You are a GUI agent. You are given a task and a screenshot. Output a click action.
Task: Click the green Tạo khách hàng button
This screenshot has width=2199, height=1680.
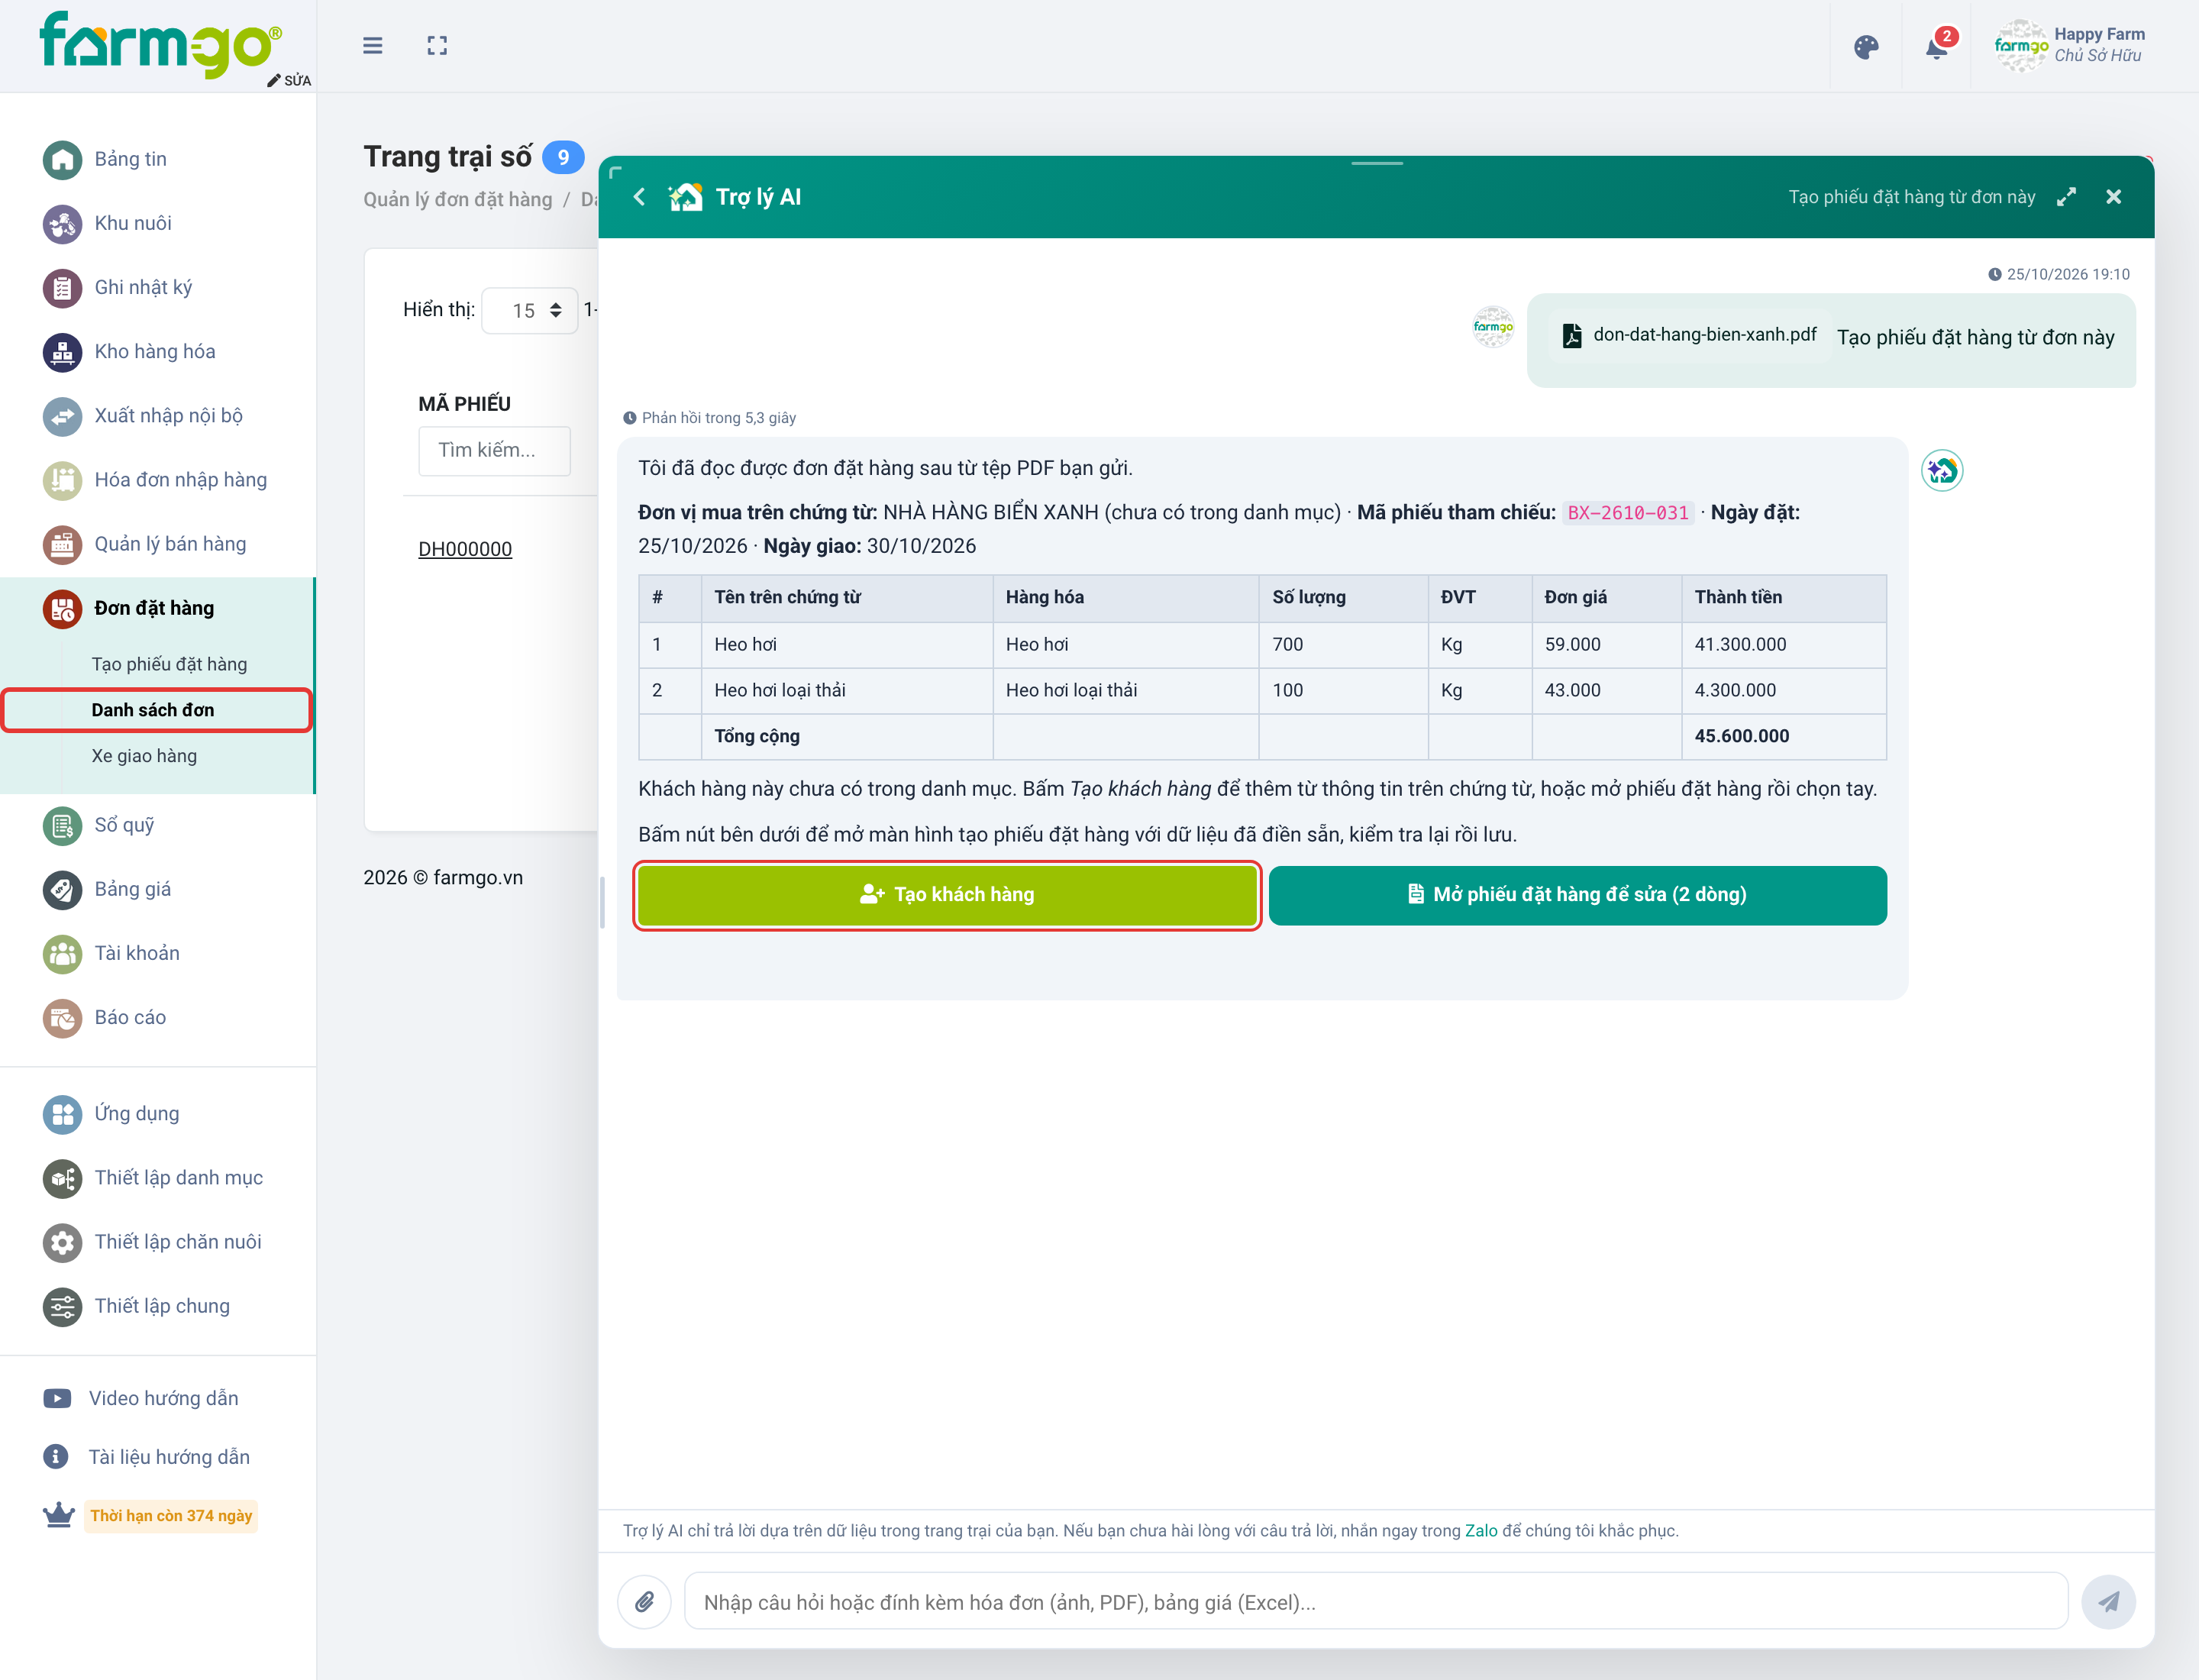coord(947,895)
